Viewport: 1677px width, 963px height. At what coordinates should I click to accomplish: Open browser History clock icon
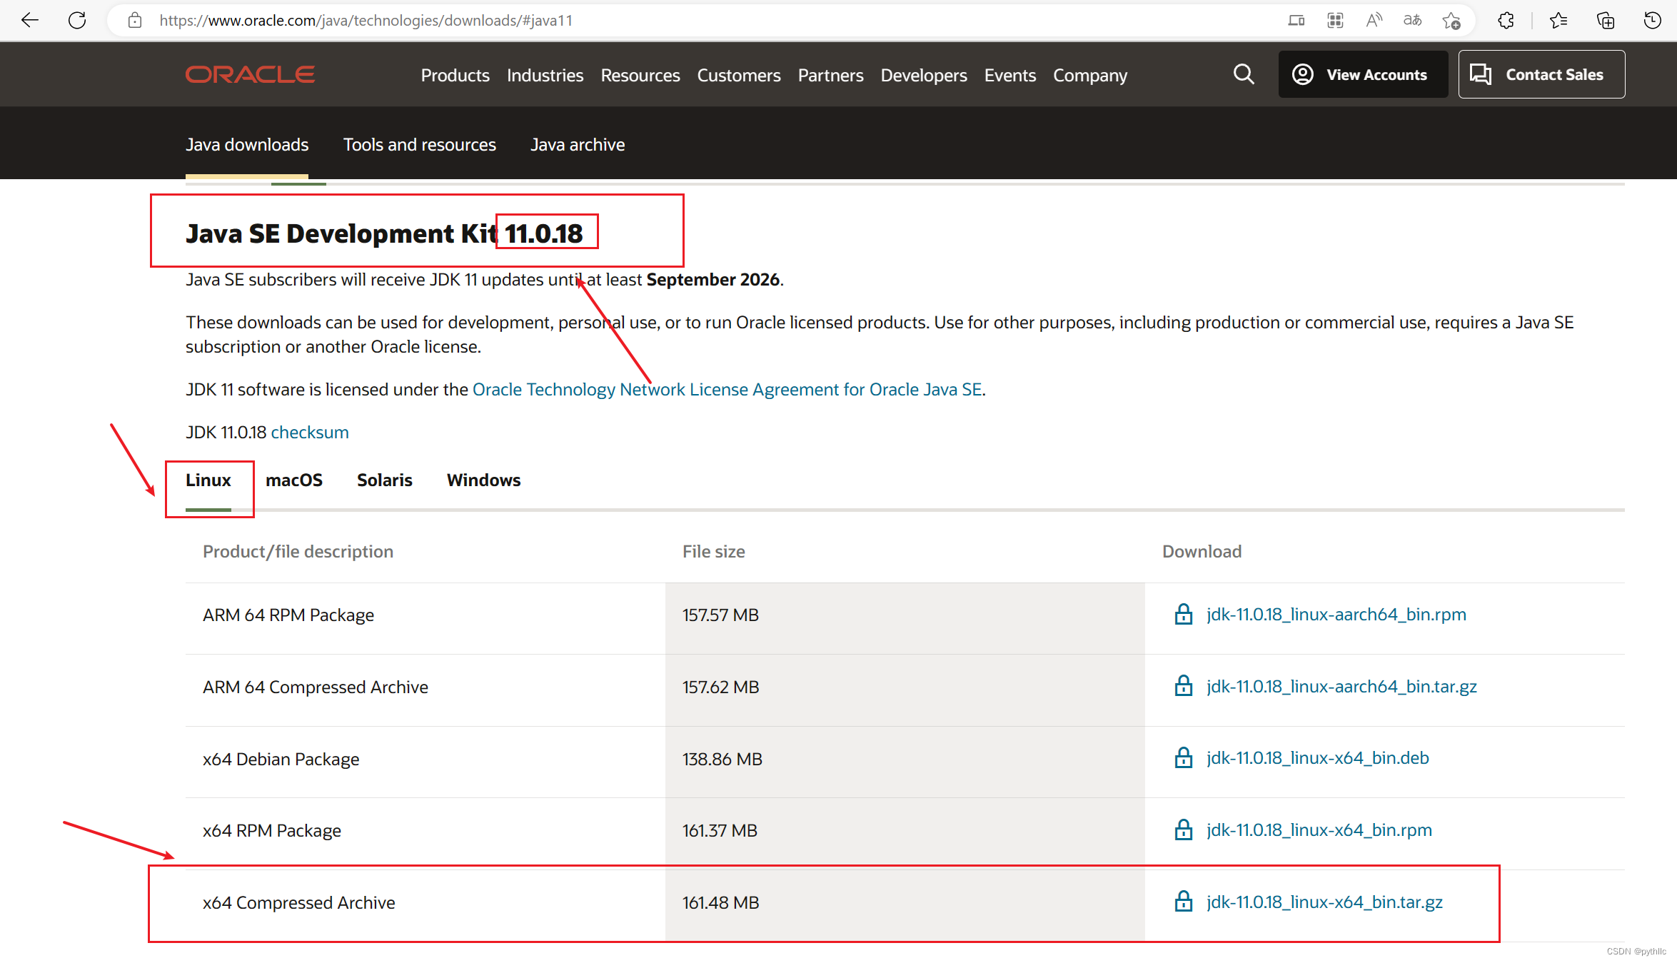point(1652,20)
